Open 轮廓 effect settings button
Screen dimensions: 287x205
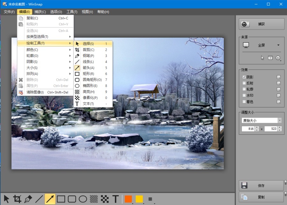pyautogui.click(x=279, y=89)
